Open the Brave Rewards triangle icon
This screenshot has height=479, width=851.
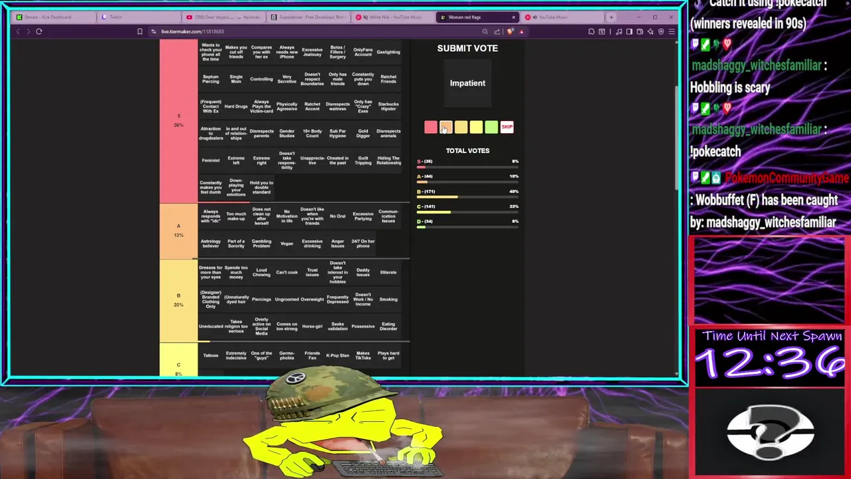click(x=521, y=31)
